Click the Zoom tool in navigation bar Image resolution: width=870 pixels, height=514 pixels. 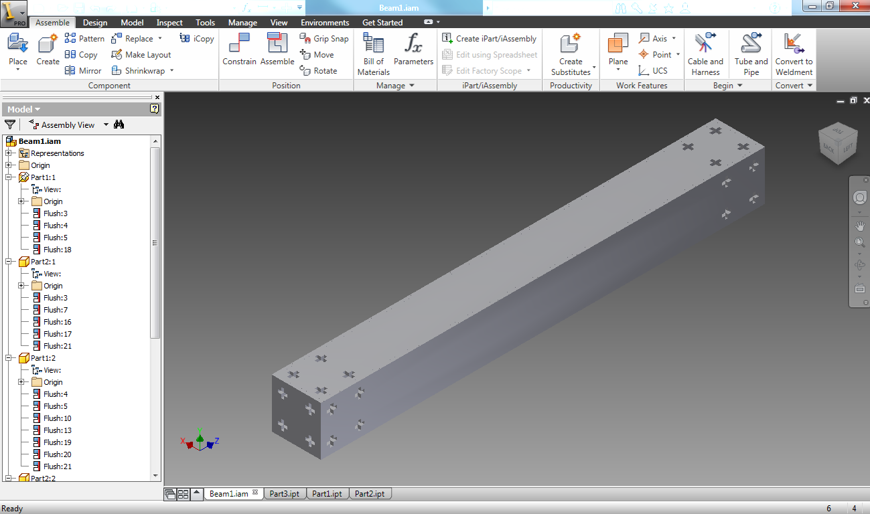pyautogui.click(x=859, y=242)
